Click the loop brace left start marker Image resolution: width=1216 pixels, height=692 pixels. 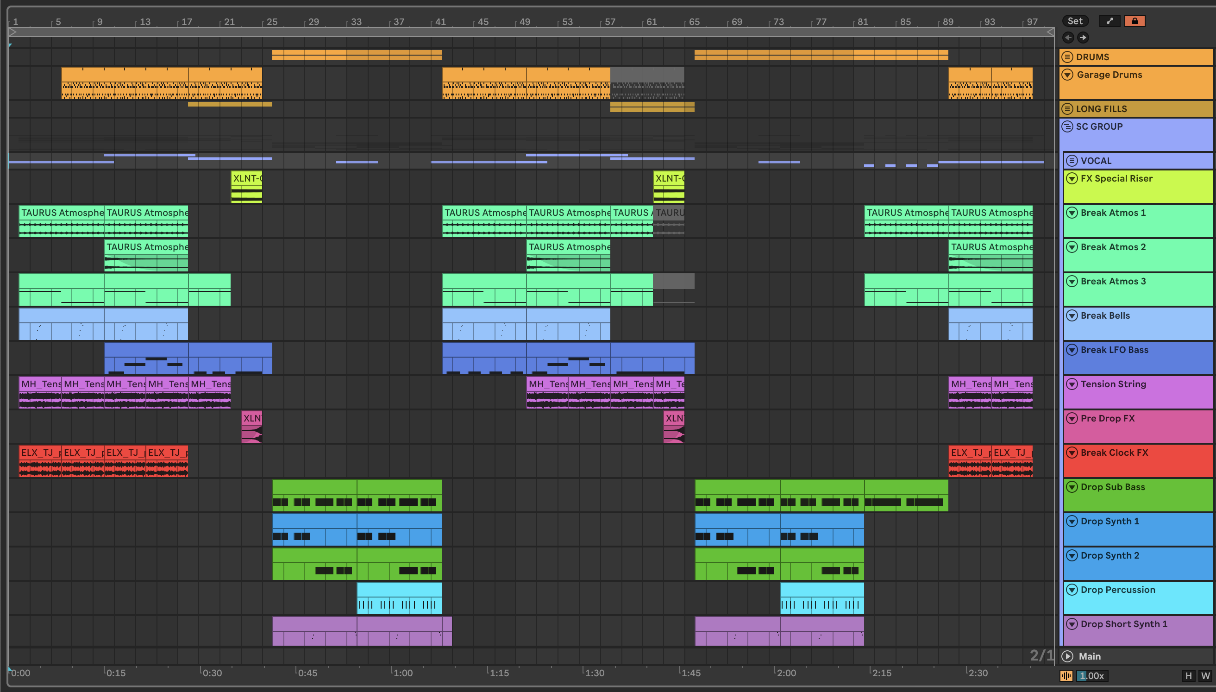(x=13, y=32)
